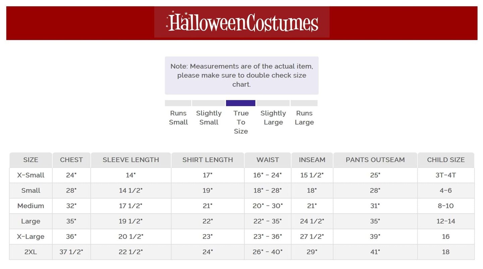Click the CHILD SIZE column header
The image size is (483, 269).
pyautogui.click(x=446, y=160)
